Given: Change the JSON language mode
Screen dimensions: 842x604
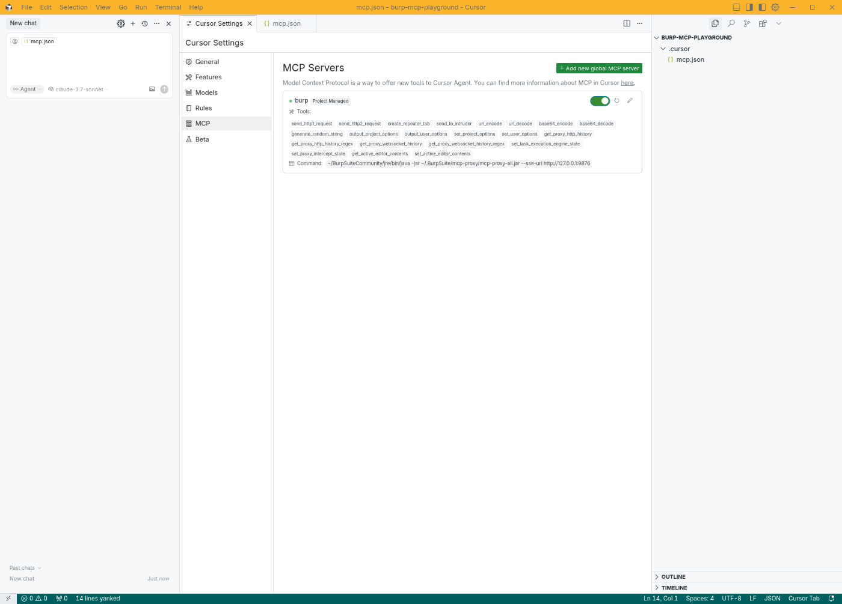Looking at the screenshot, I should click(772, 599).
